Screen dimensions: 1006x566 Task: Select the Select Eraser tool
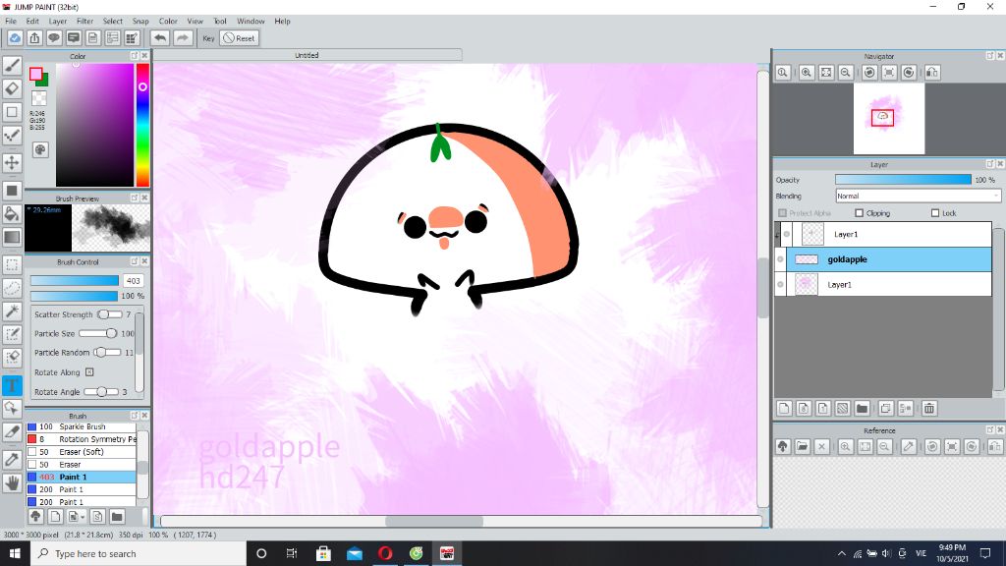[x=12, y=358]
